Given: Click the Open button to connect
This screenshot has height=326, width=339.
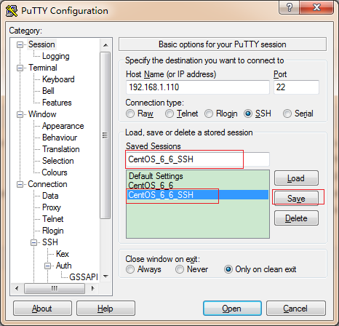Looking at the screenshot, I should 232,309.
